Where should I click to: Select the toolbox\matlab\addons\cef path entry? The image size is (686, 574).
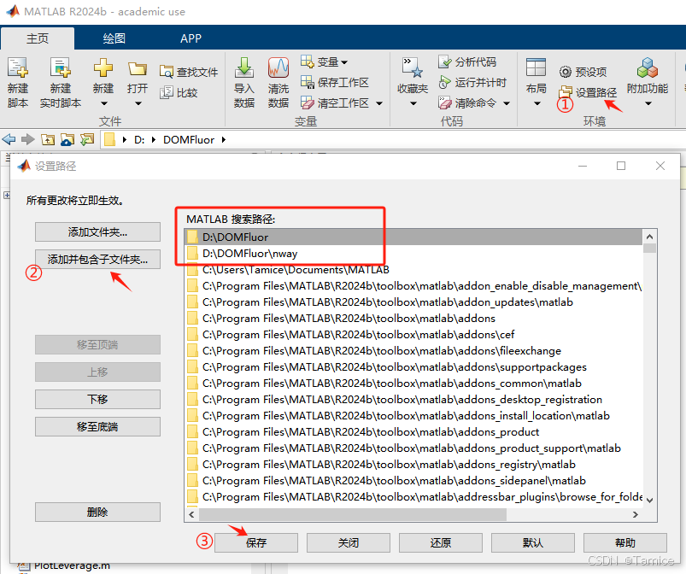coord(413,334)
